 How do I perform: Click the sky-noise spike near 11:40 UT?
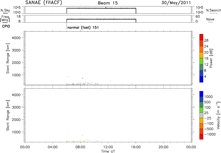(106, 7)
